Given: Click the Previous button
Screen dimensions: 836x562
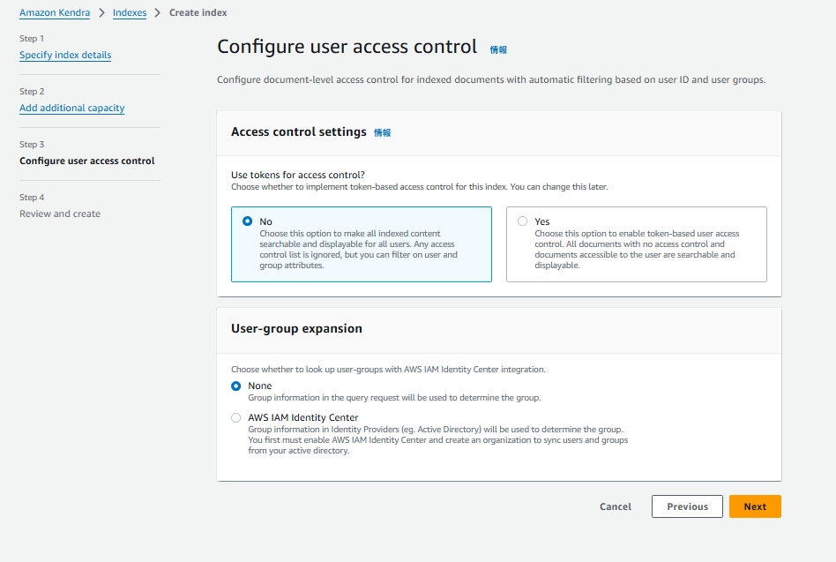Looking at the screenshot, I should pyautogui.click(x=687, y=506).
